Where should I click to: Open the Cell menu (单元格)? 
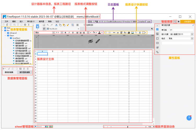click(x=31, y=21)
